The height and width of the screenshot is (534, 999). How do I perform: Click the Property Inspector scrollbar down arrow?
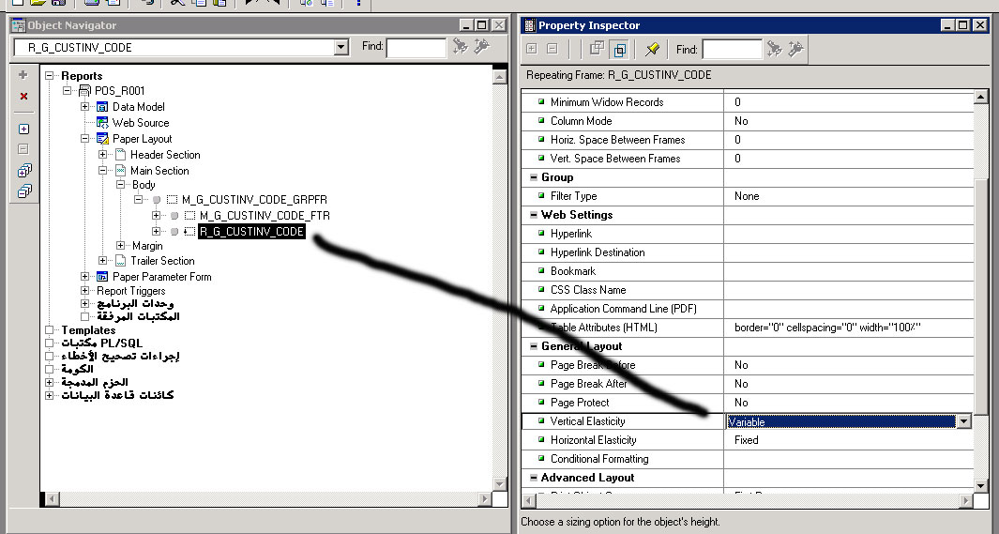980,485
